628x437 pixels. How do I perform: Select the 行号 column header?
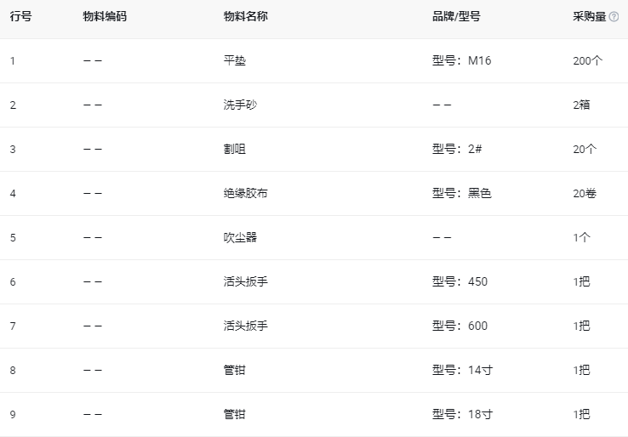point(20,17)
